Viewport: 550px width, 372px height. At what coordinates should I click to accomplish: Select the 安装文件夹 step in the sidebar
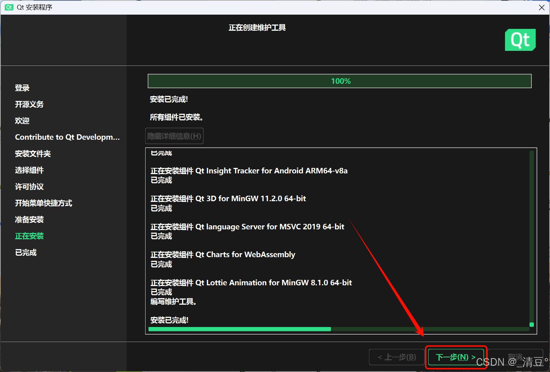[x=33, y=154]
